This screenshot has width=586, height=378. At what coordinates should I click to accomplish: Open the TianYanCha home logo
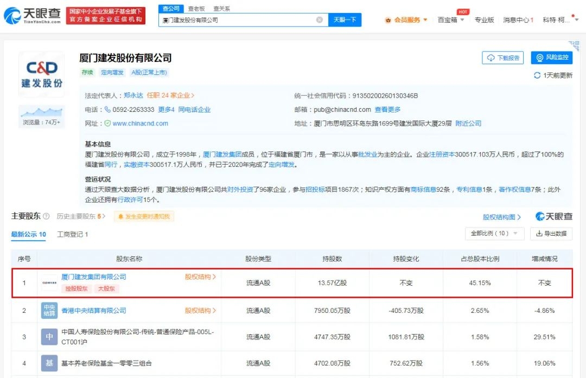(32, 15)
